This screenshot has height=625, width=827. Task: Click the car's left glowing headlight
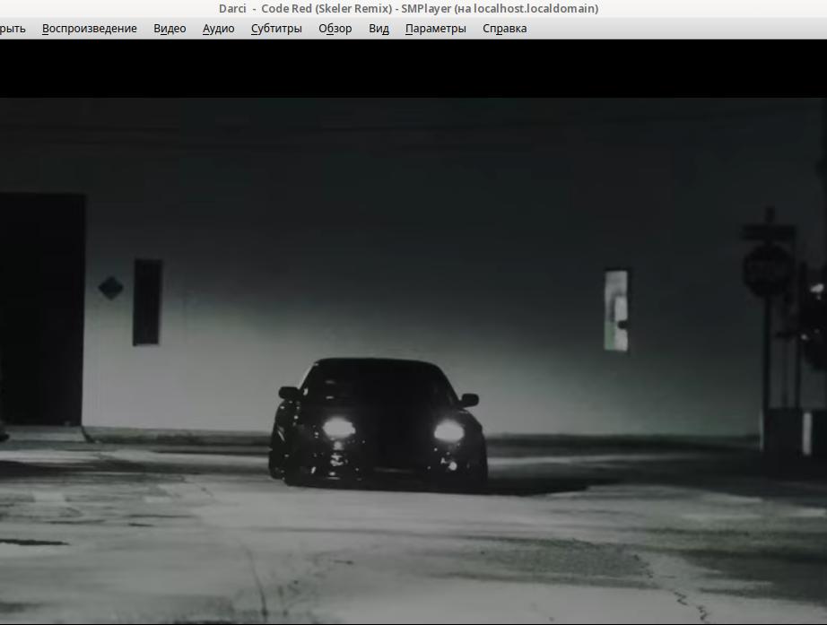coord(338,428)
